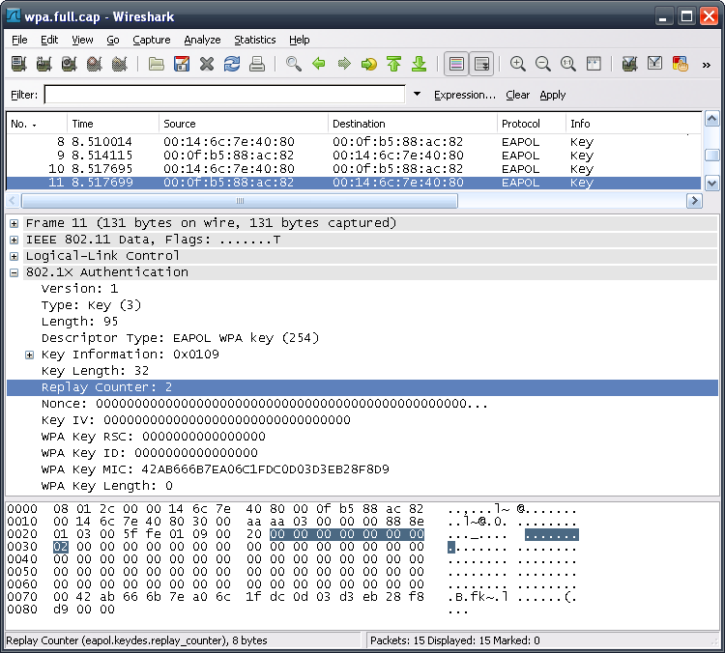This screenshot has width=725, height=653.
Task: Jump to first packet arrow icon
Action: coord(394,64)
